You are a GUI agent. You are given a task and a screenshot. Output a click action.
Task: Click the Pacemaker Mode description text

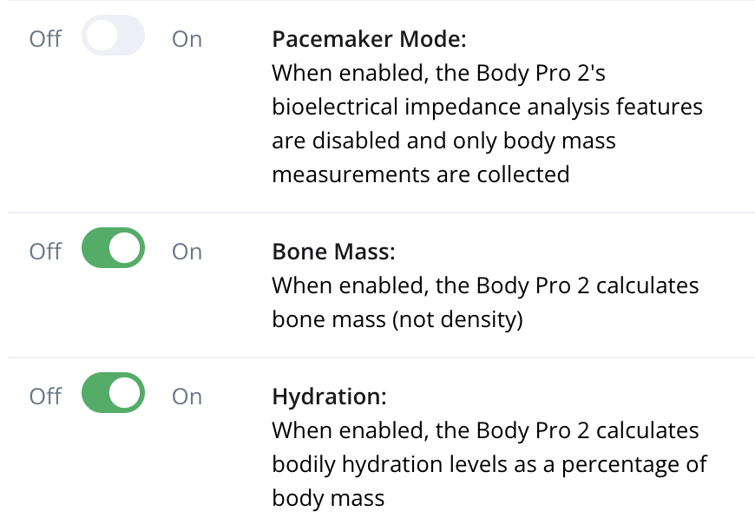click(486, 123)
